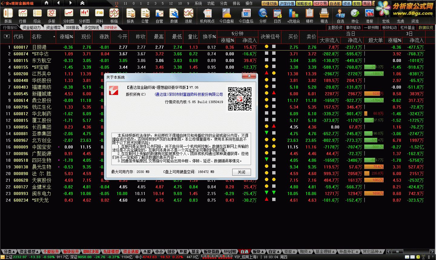436x260 pixels.
Task: Open the 板指 sector index icon
Action: [114, 16]
